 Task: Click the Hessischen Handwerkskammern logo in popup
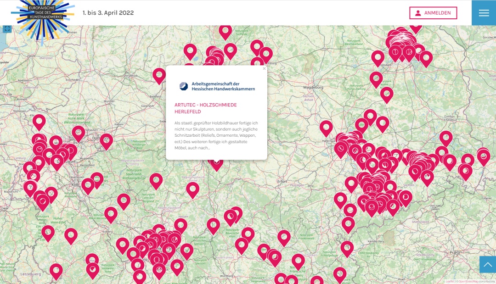[x=217, y=86]
